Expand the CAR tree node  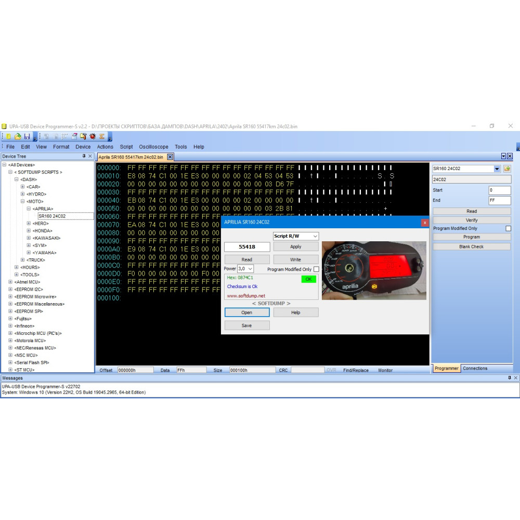pyautogui.click(x=22, y=187)
